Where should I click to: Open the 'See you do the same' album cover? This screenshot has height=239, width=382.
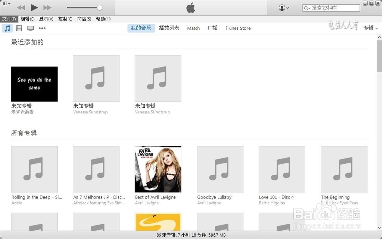[34, 84]
